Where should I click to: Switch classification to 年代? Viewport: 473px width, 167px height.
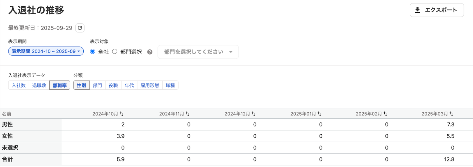[129, 85]
